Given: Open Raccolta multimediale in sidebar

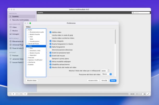Looking at the screenshot, I should click(20, 20).
